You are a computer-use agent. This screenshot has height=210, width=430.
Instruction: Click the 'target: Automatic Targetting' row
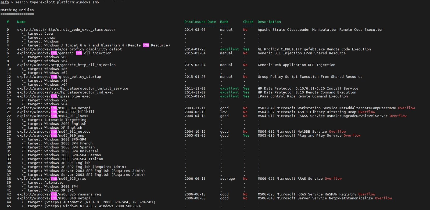(x=54, y=120)
